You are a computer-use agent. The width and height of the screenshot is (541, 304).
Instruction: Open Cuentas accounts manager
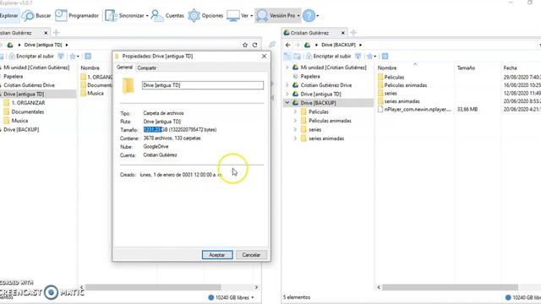[167, 15]
